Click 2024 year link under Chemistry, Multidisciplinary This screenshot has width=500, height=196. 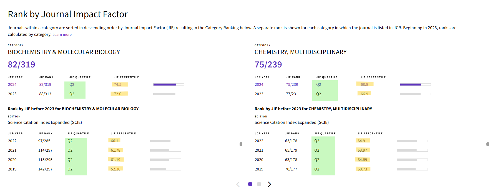click(x=259, y=85)
